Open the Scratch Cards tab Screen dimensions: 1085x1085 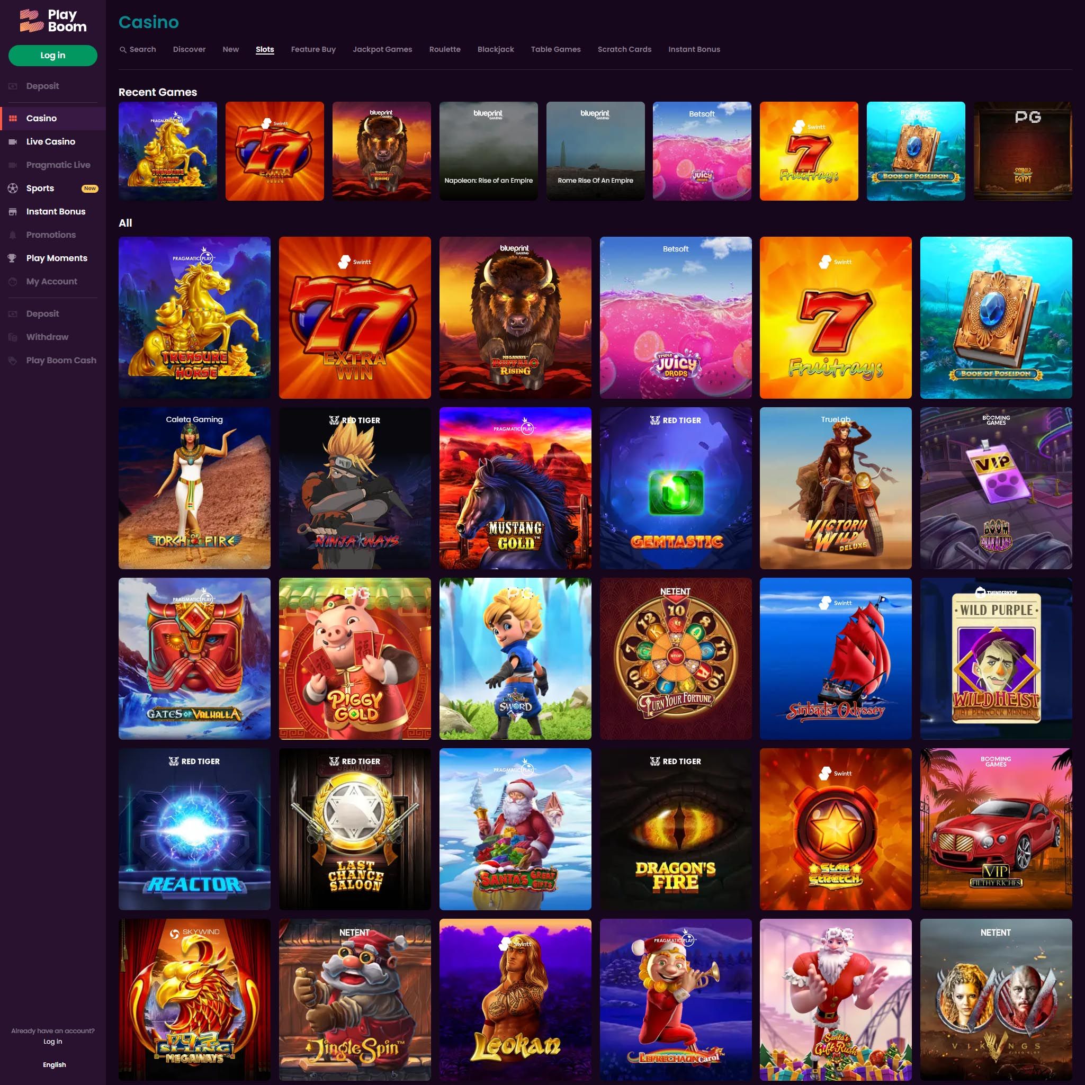point(624,49)
